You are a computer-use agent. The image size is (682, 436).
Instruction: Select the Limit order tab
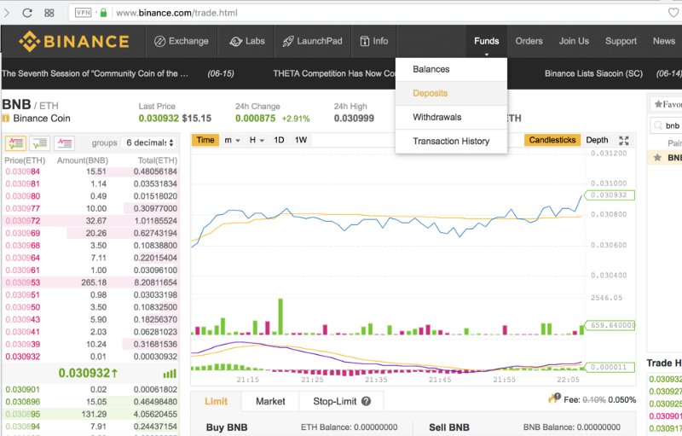(x=216, y=401)
